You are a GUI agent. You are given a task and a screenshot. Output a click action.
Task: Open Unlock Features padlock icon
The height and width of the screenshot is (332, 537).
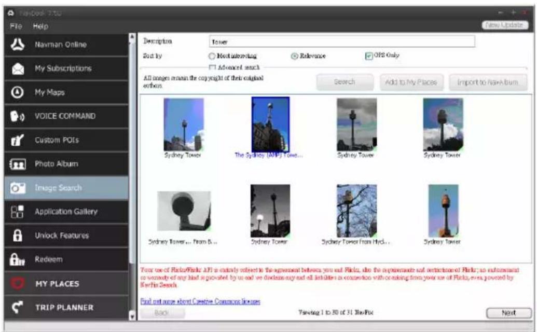point(18,236)
